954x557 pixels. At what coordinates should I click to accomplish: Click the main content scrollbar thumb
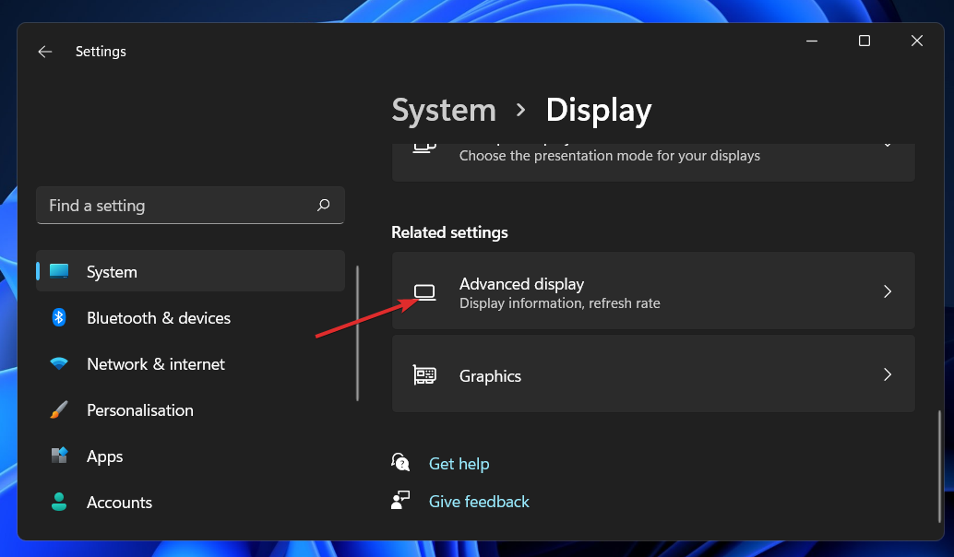[939, 466]
